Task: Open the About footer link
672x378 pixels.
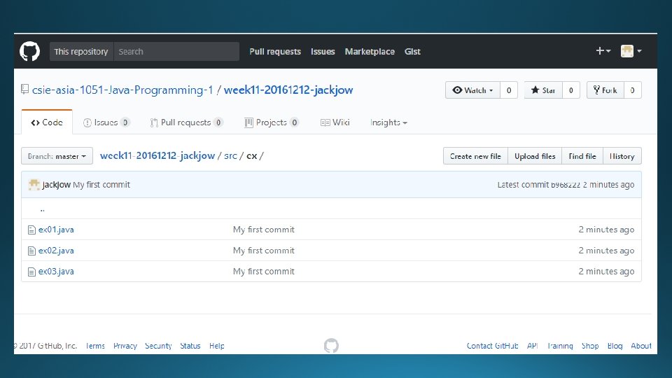Action: 641,346
